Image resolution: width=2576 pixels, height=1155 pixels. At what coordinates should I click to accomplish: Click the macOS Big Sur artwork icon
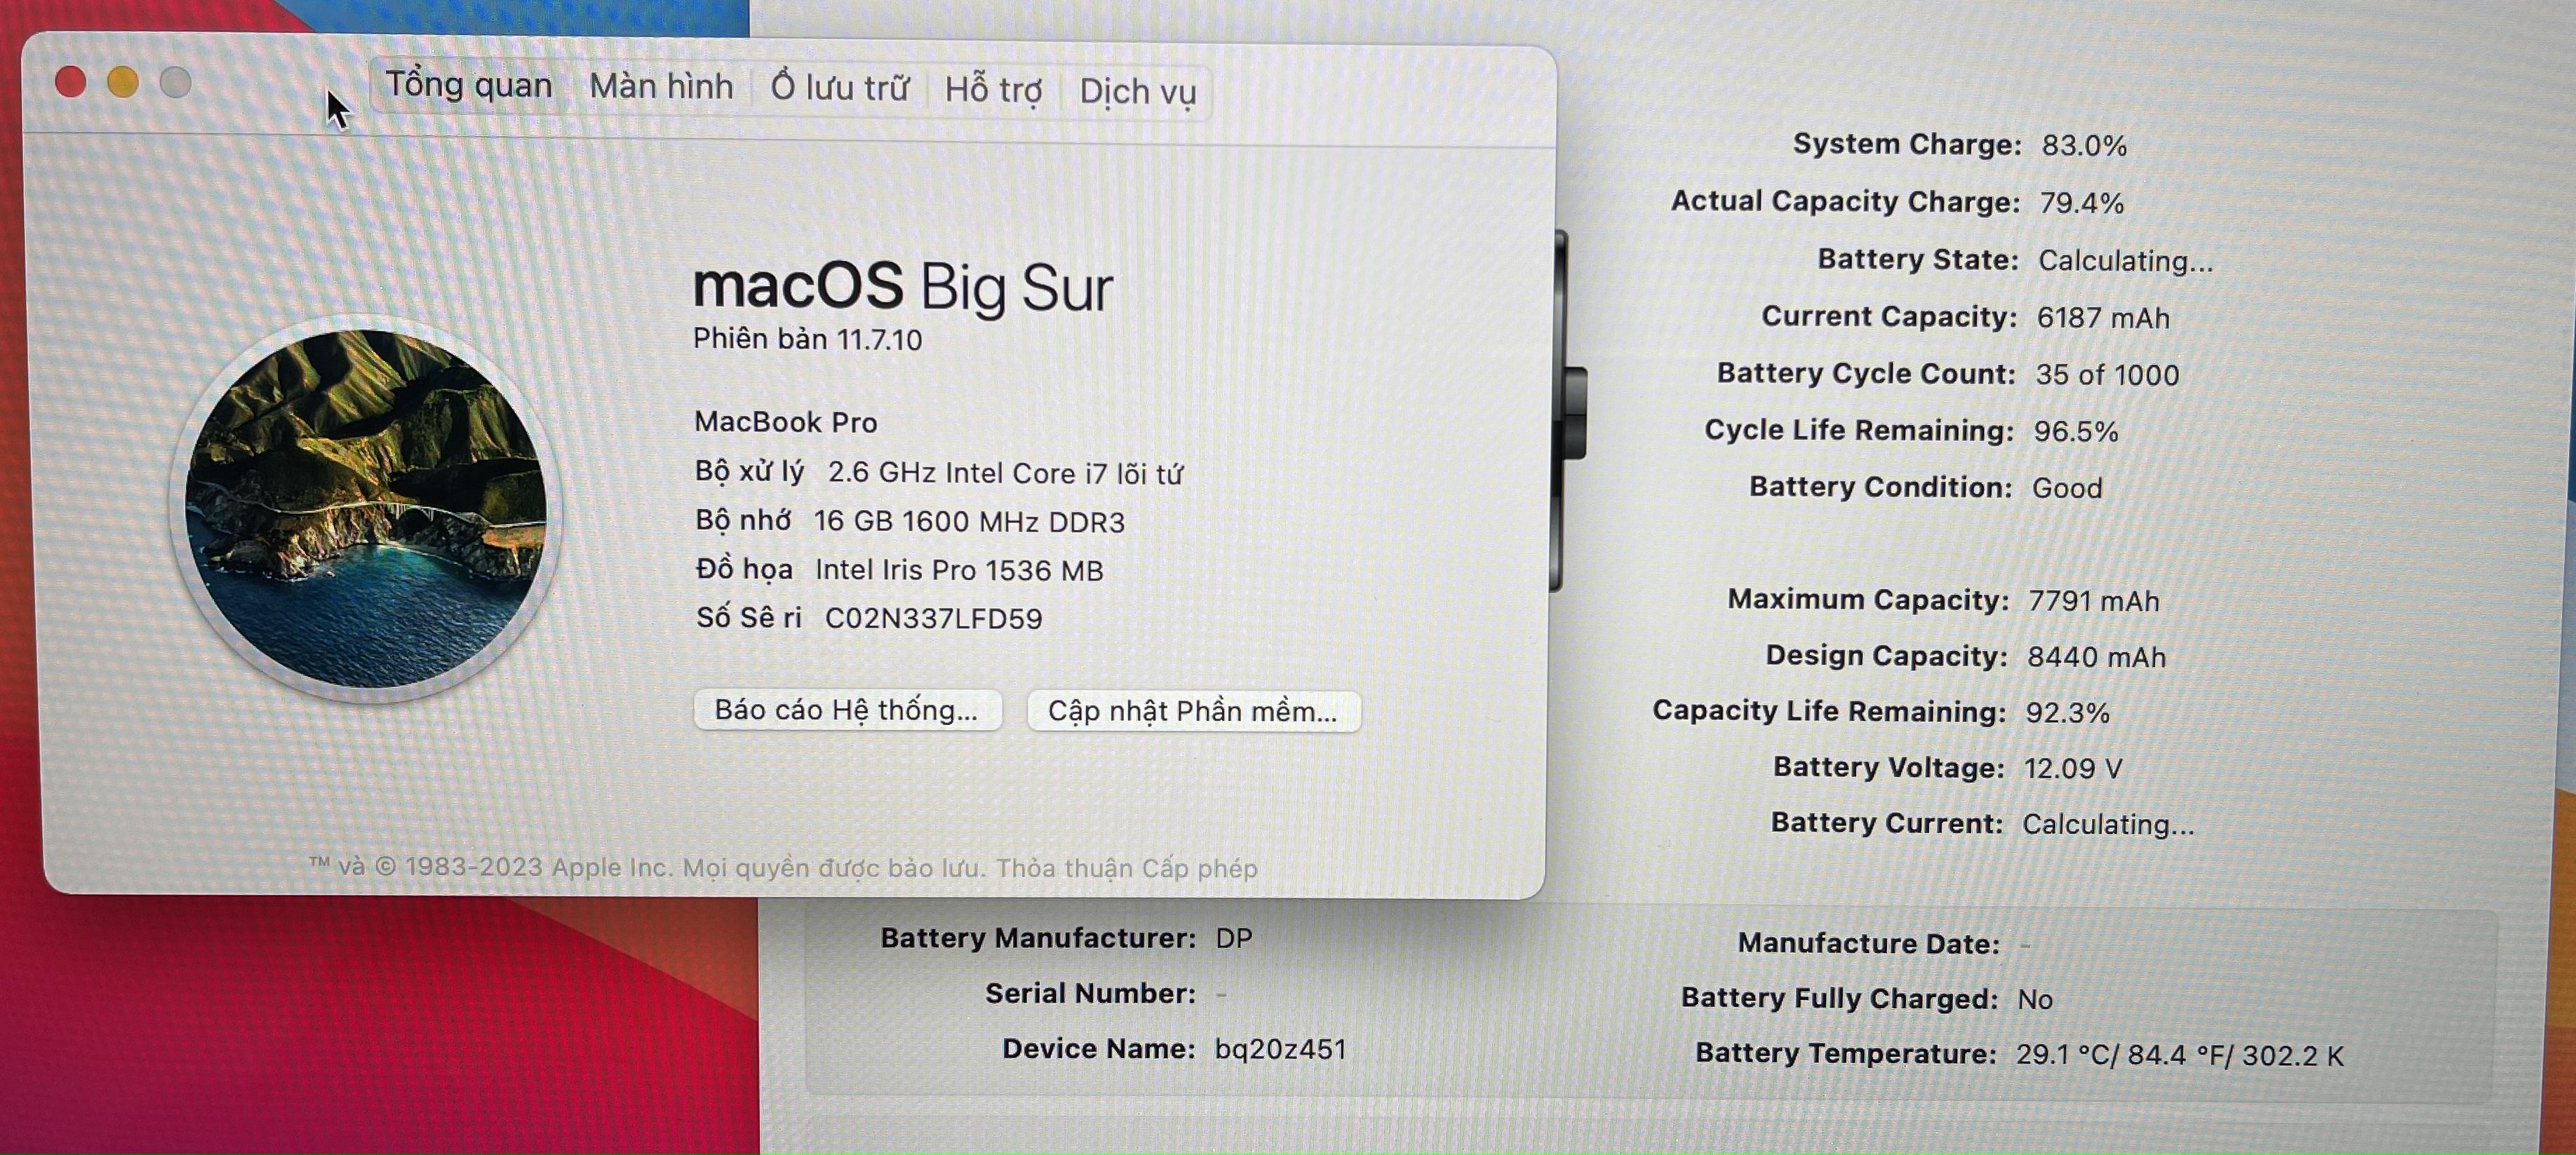coord(366,509)
